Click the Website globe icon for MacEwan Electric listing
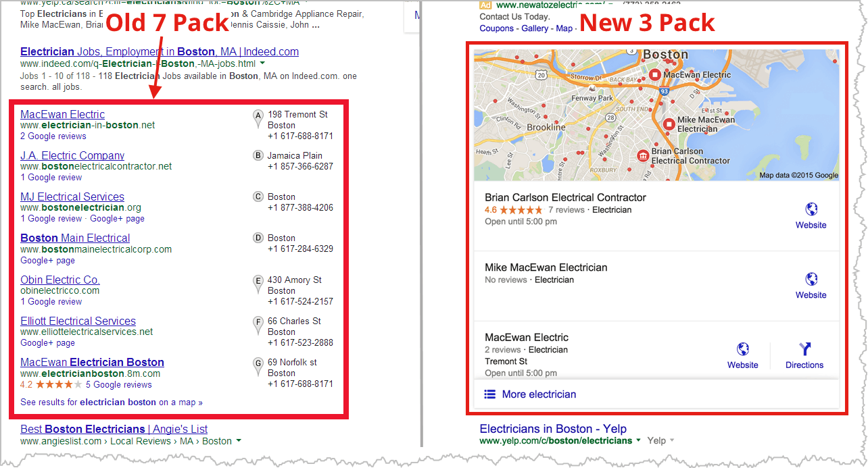The width and height of the screenshot is (868, 468). click(x=743, y=348)
